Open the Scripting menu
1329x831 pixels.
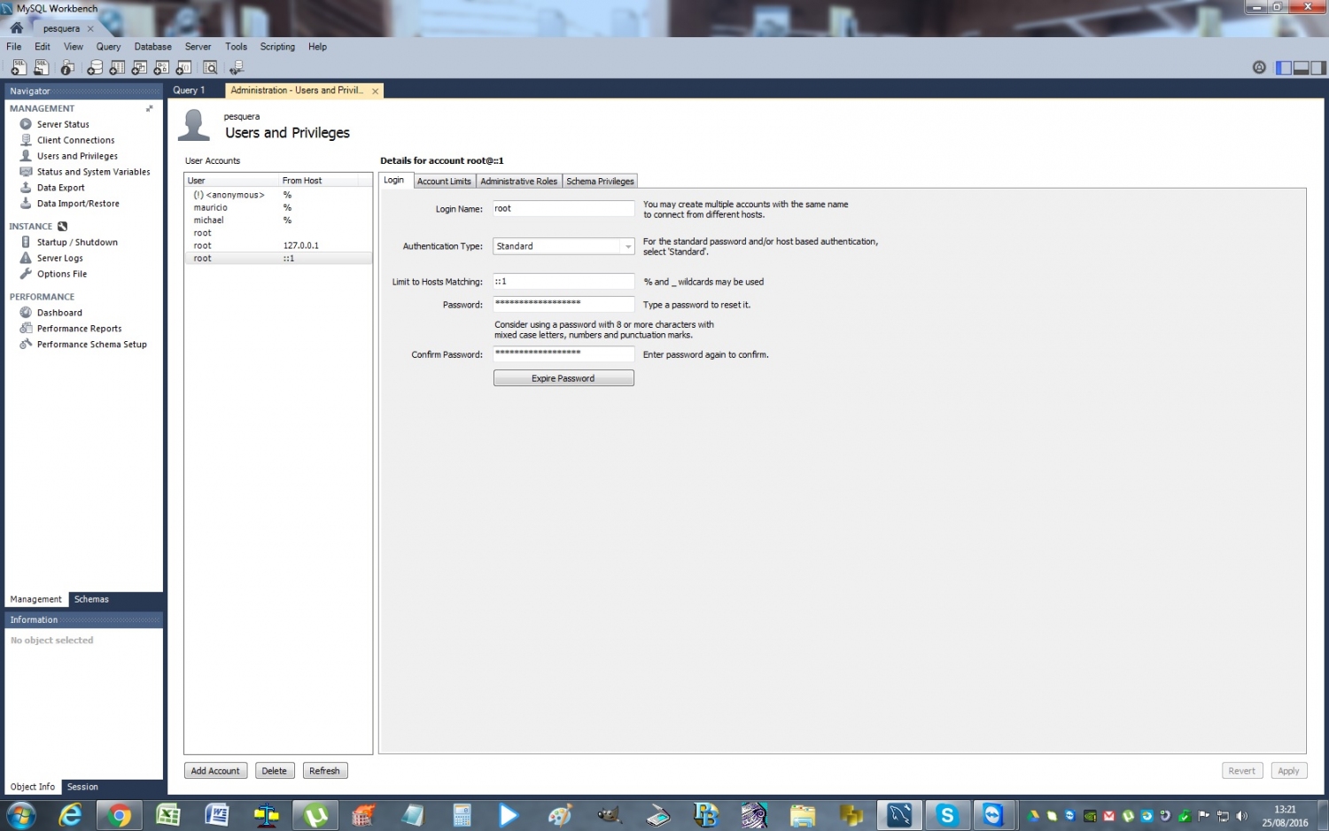tap(277, 47)
